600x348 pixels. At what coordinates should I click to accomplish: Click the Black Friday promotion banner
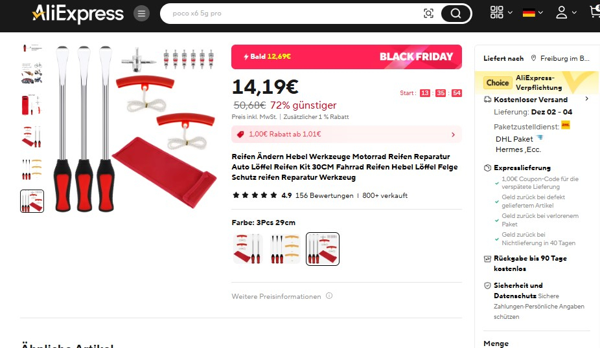(346, 56)
